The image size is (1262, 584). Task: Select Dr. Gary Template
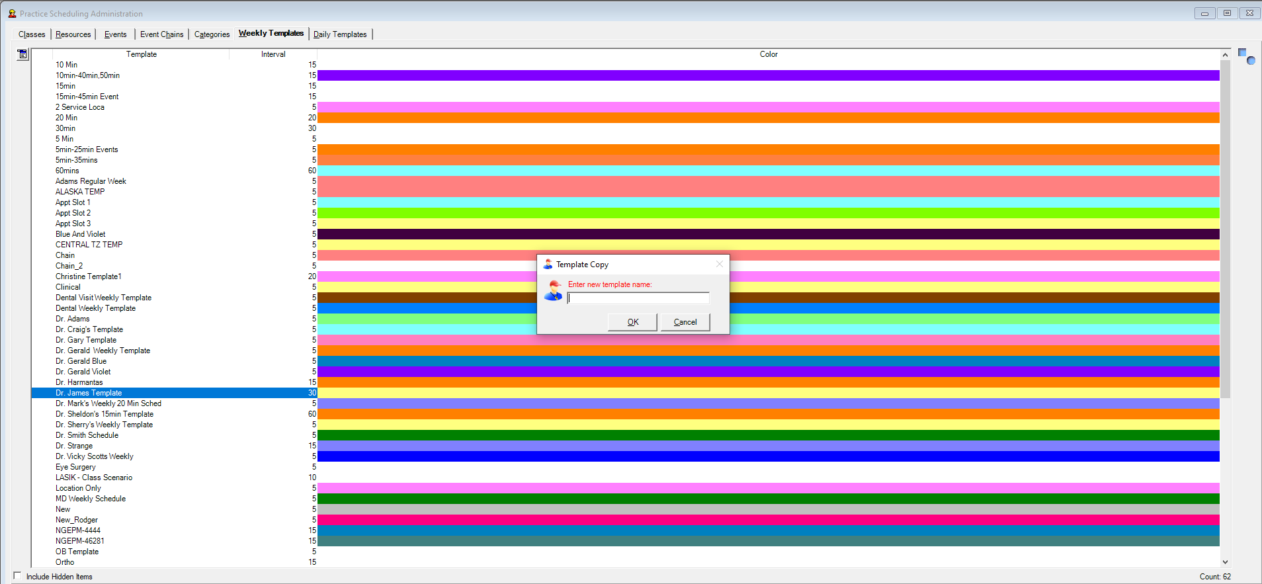pos(86,340)
